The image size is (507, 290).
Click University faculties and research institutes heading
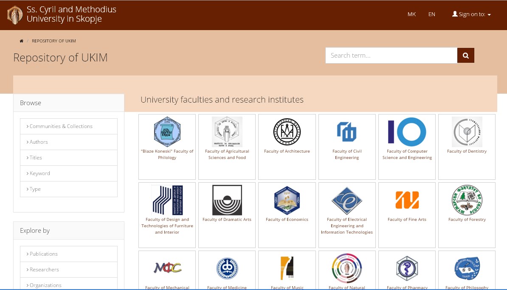click(x=222, y=100)
